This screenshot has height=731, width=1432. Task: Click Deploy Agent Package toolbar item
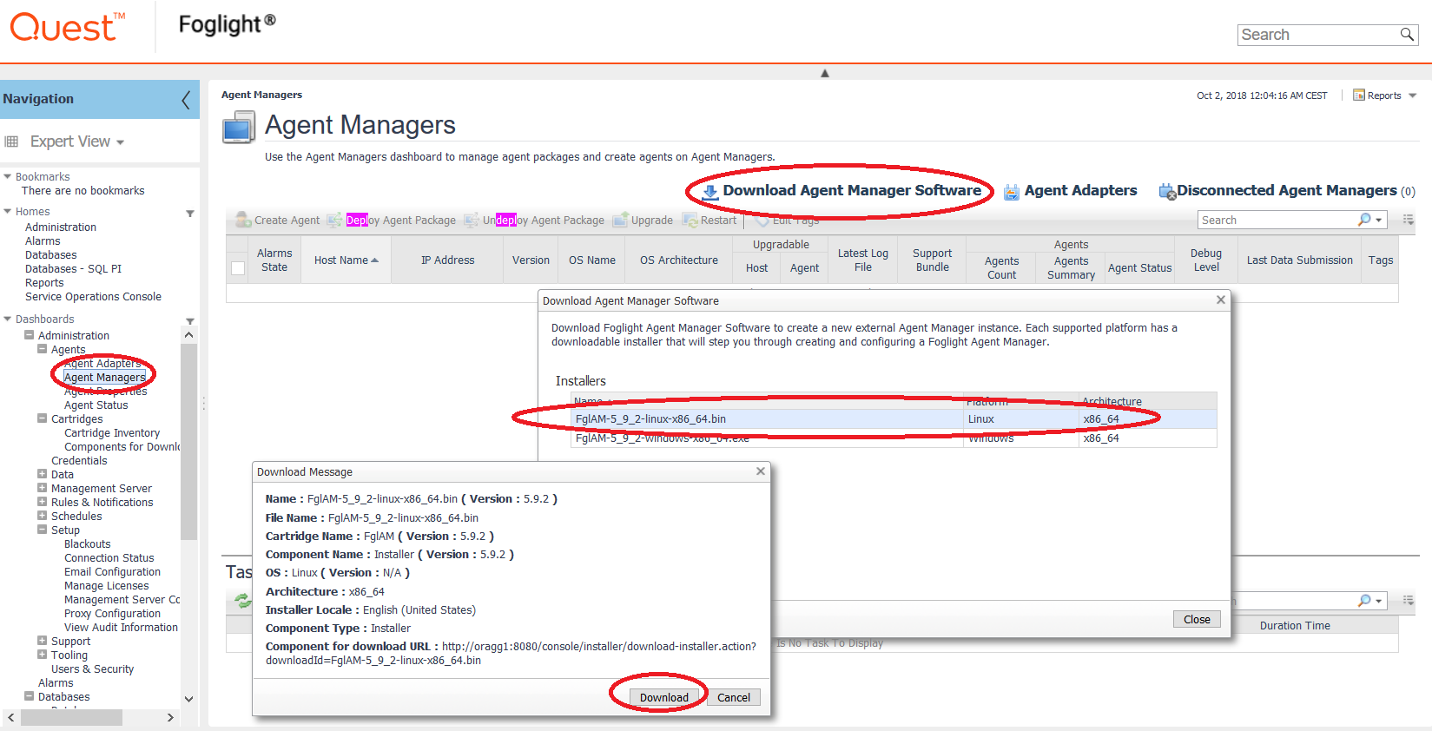[x=392, y=221]
